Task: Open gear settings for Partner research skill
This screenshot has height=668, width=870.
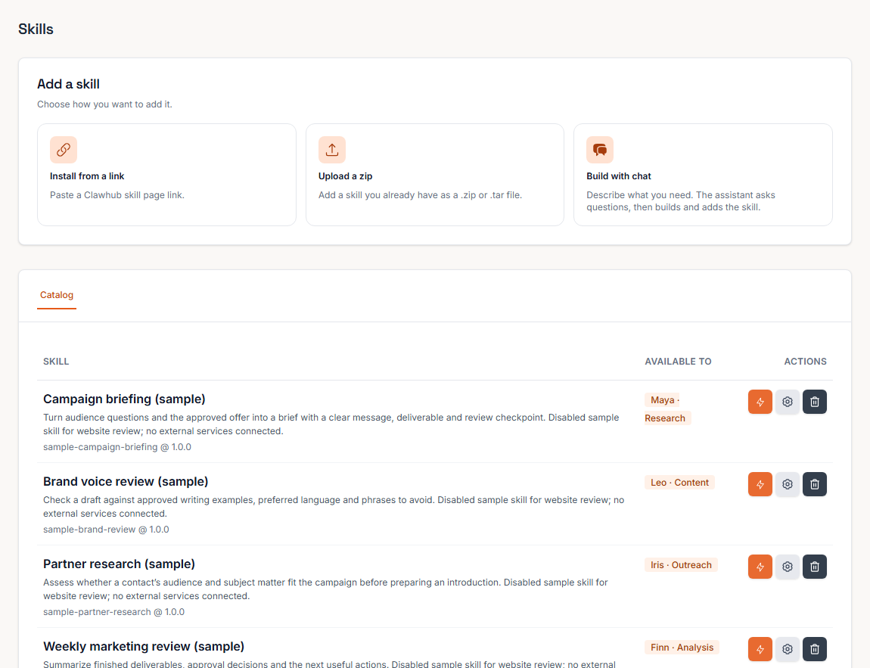Action: coord(788,567)
